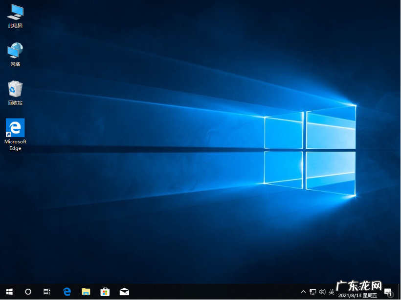Open the Action Center notification icon
The width and height of the screenshot is (401, 300).
389,292
